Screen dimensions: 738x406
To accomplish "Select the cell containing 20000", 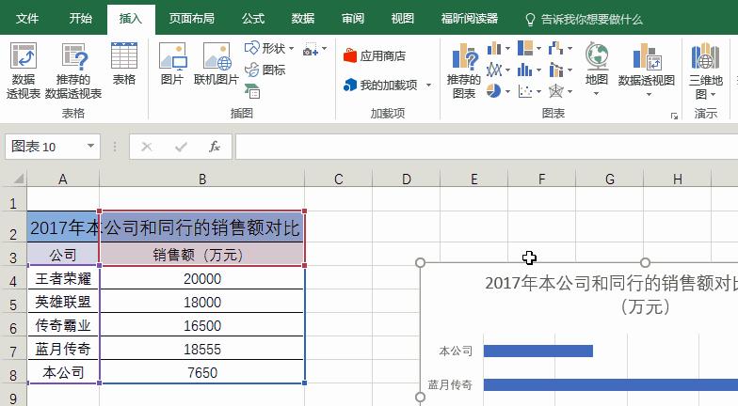I will [201, 278].
